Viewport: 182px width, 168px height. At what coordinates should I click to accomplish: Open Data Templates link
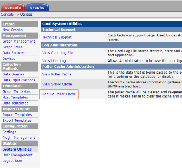click(x=15, y=103)
